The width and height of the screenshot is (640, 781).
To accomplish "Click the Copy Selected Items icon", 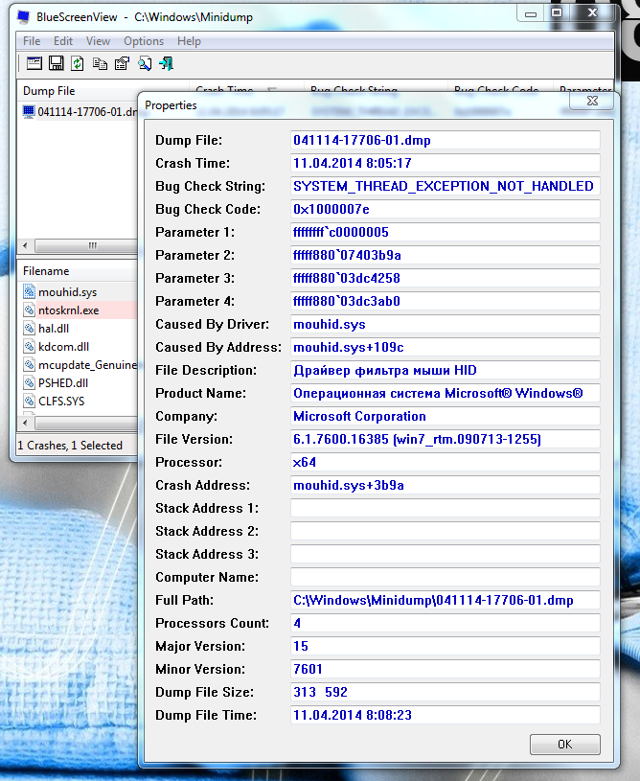I will click(100, 64).
